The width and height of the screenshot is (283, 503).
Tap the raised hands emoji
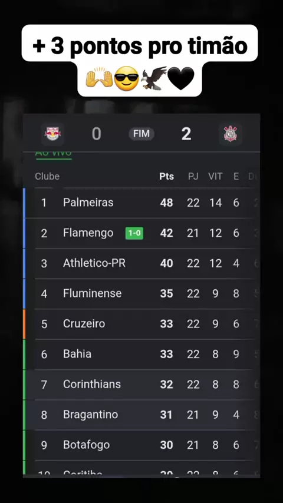click(99, 78)
